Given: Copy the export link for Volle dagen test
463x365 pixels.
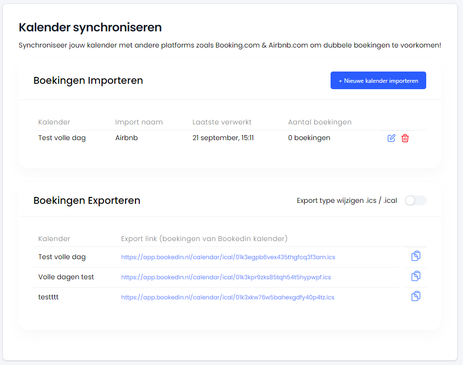Looking at the screenshot, I should pos(416,276).
